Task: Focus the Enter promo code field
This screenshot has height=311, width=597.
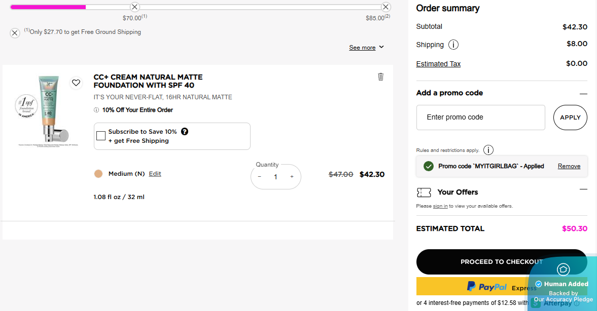Action: (x=480, y=118)
